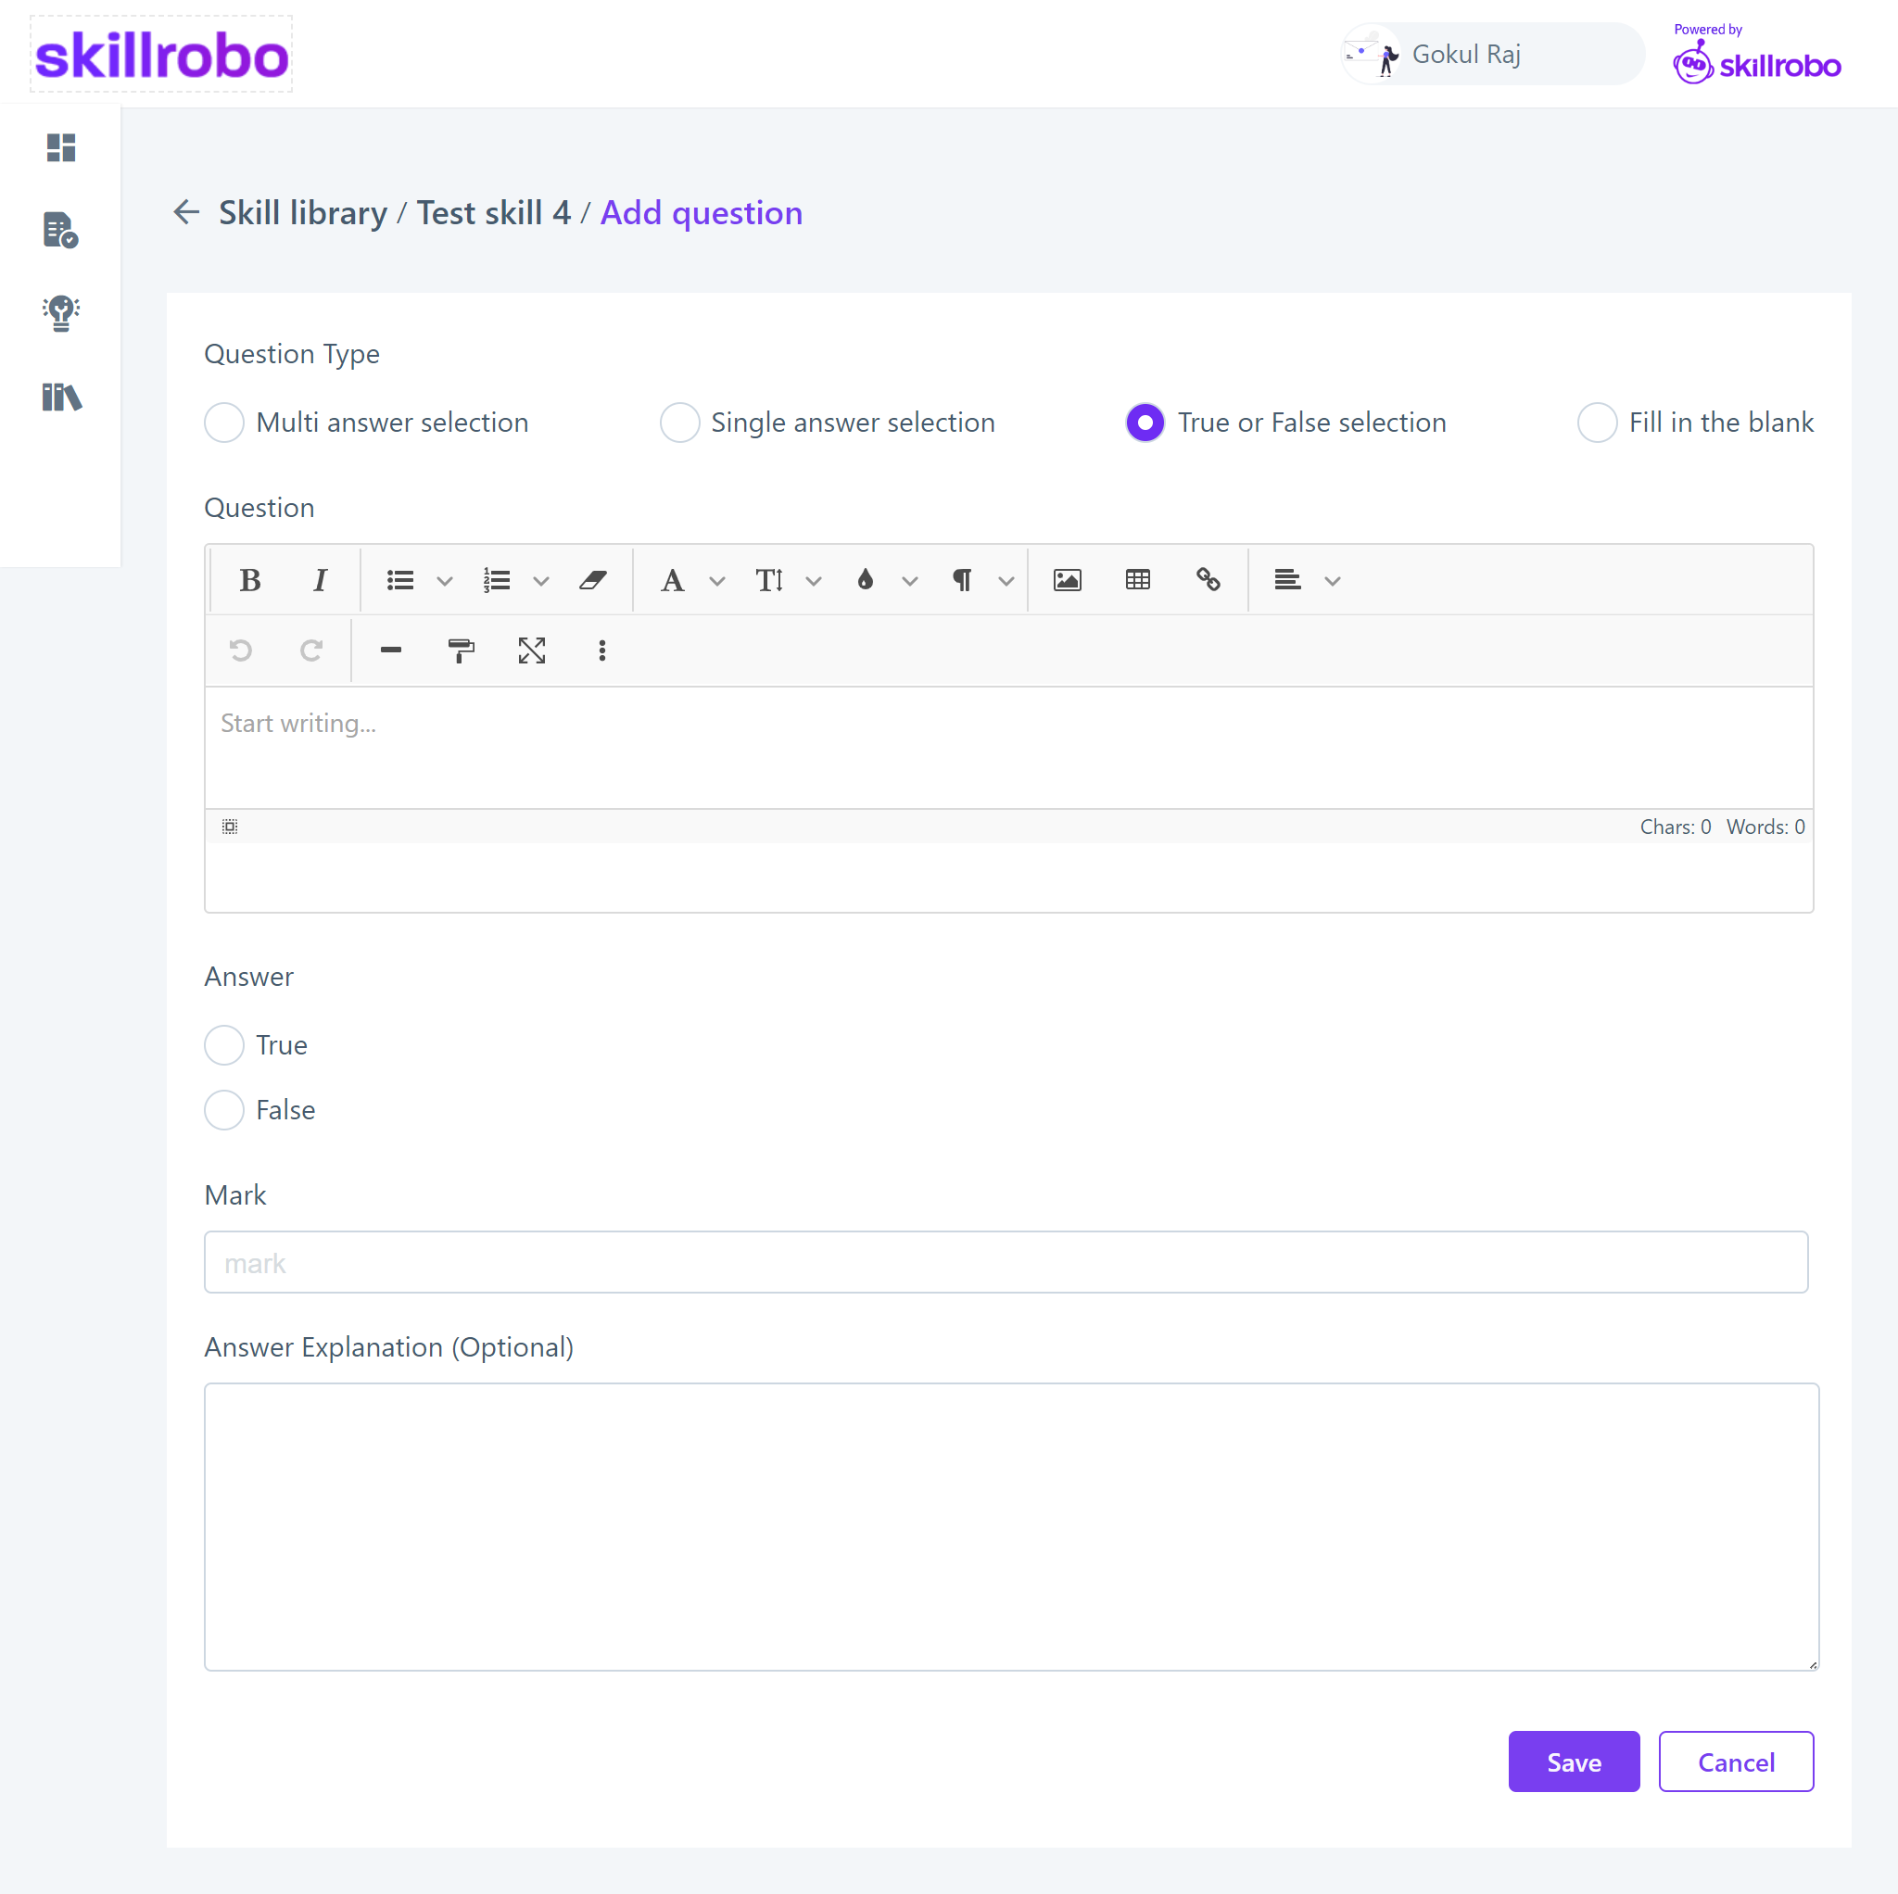Click the insert table icon
1898x1894 pixels.
[1140, 579]
